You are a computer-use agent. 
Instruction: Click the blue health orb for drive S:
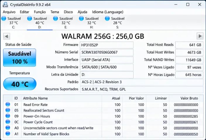107,18
